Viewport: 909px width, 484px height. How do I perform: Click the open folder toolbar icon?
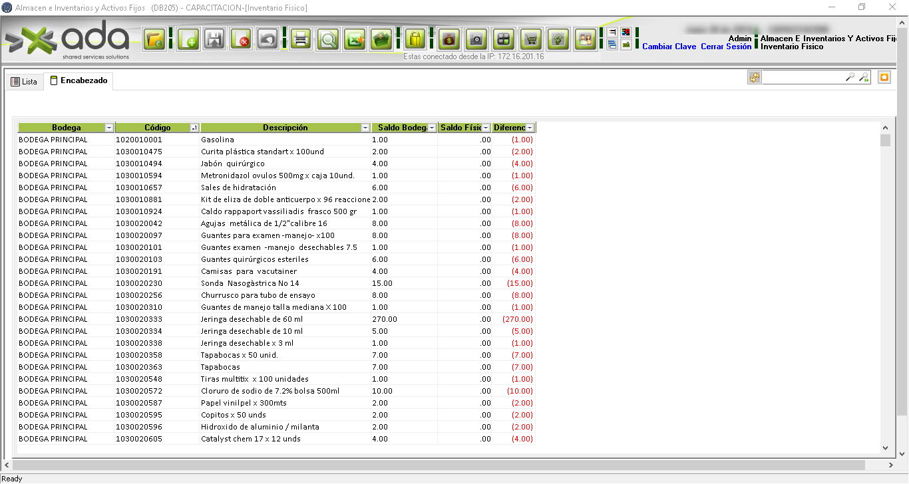point(154,40)
